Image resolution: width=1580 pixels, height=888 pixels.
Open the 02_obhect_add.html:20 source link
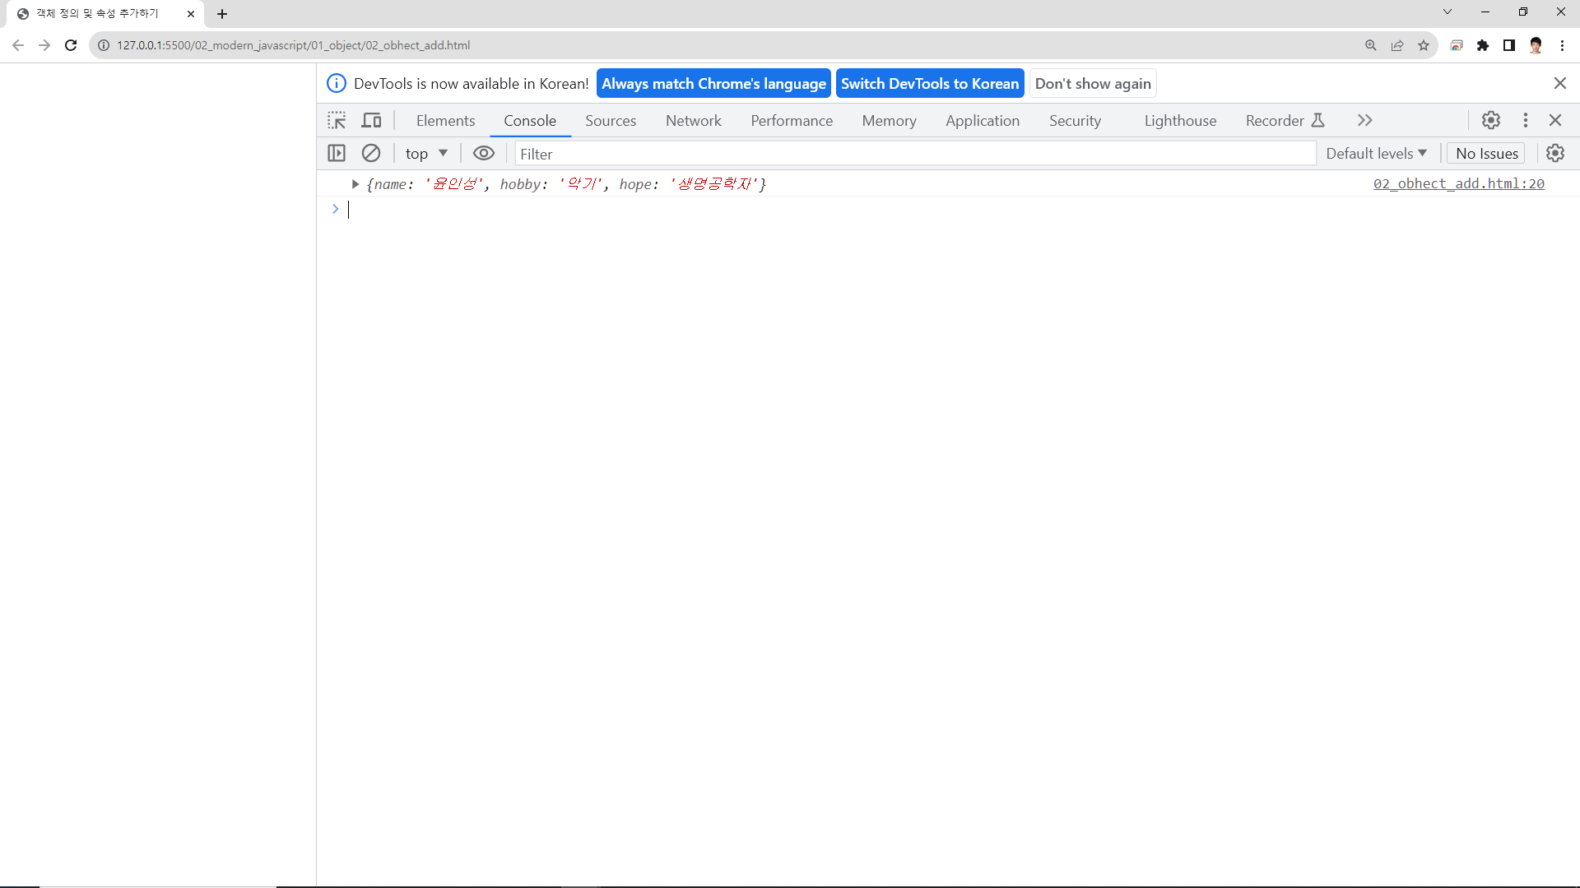[x=1458, y=184]
